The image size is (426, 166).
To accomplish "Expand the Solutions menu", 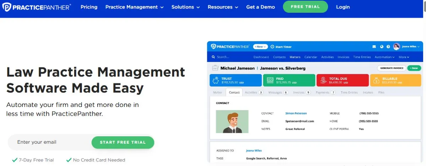I will (185, 7).
